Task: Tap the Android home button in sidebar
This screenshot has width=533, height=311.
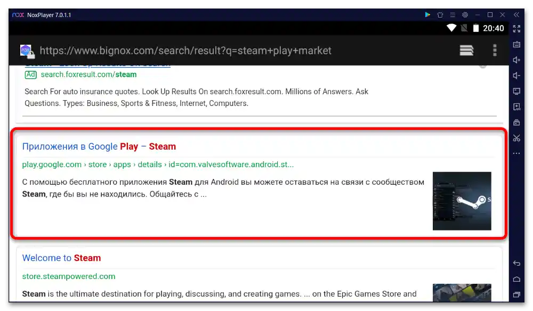Action: [516, 279]
